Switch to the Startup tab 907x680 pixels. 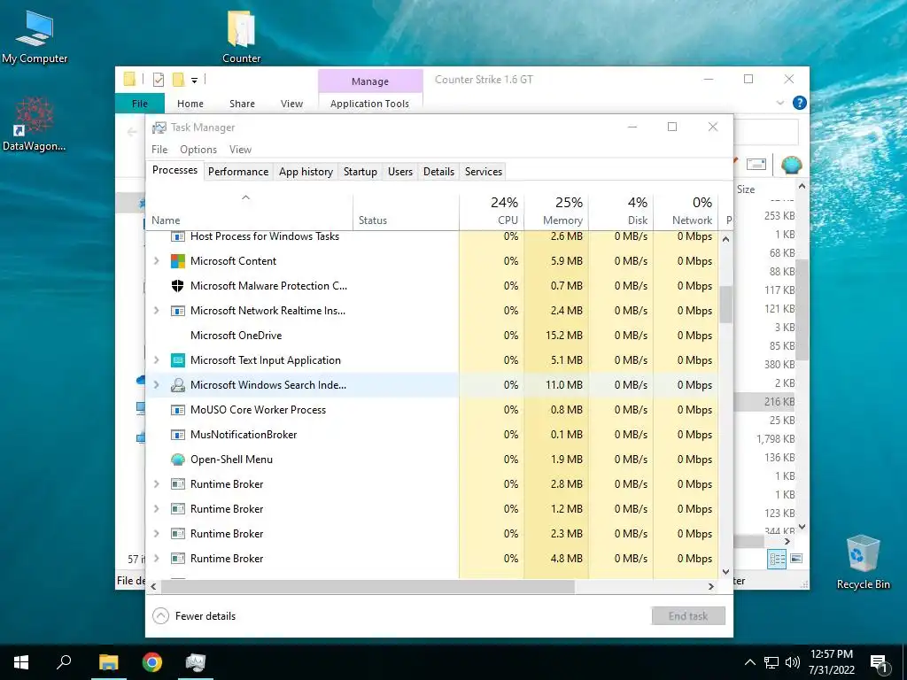point(360,172)
